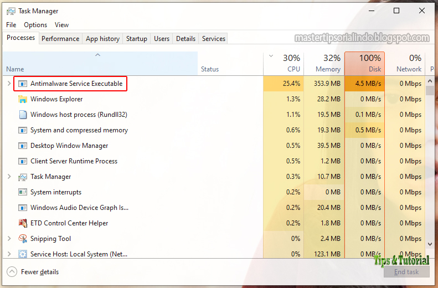Click the scrollbar down arrow
Screen dimensions: 438x288
(x=430, y=244)
